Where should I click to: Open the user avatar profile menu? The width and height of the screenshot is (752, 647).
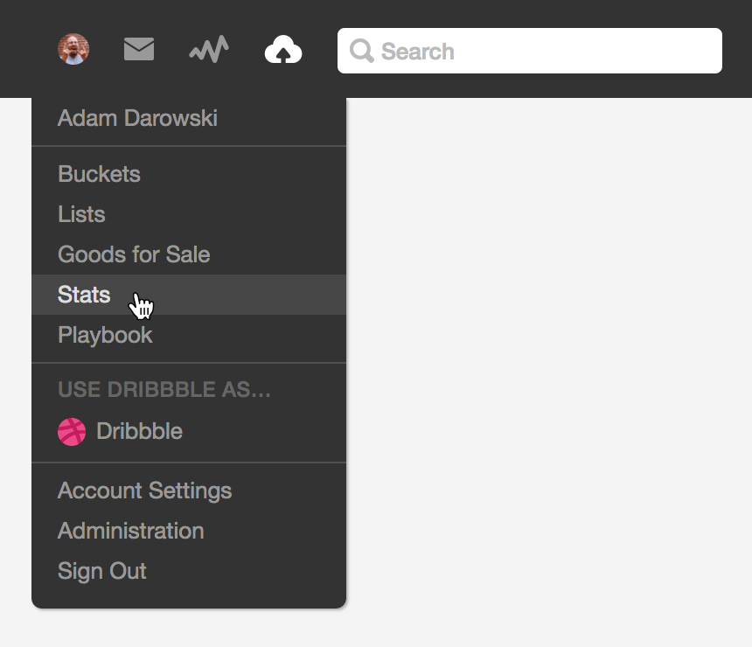click(73, 50)
